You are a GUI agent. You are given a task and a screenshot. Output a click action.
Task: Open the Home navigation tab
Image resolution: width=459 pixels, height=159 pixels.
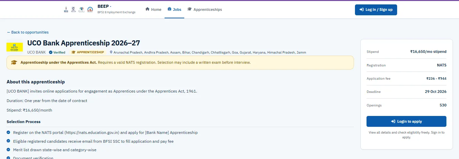click(x=153, y=9)
